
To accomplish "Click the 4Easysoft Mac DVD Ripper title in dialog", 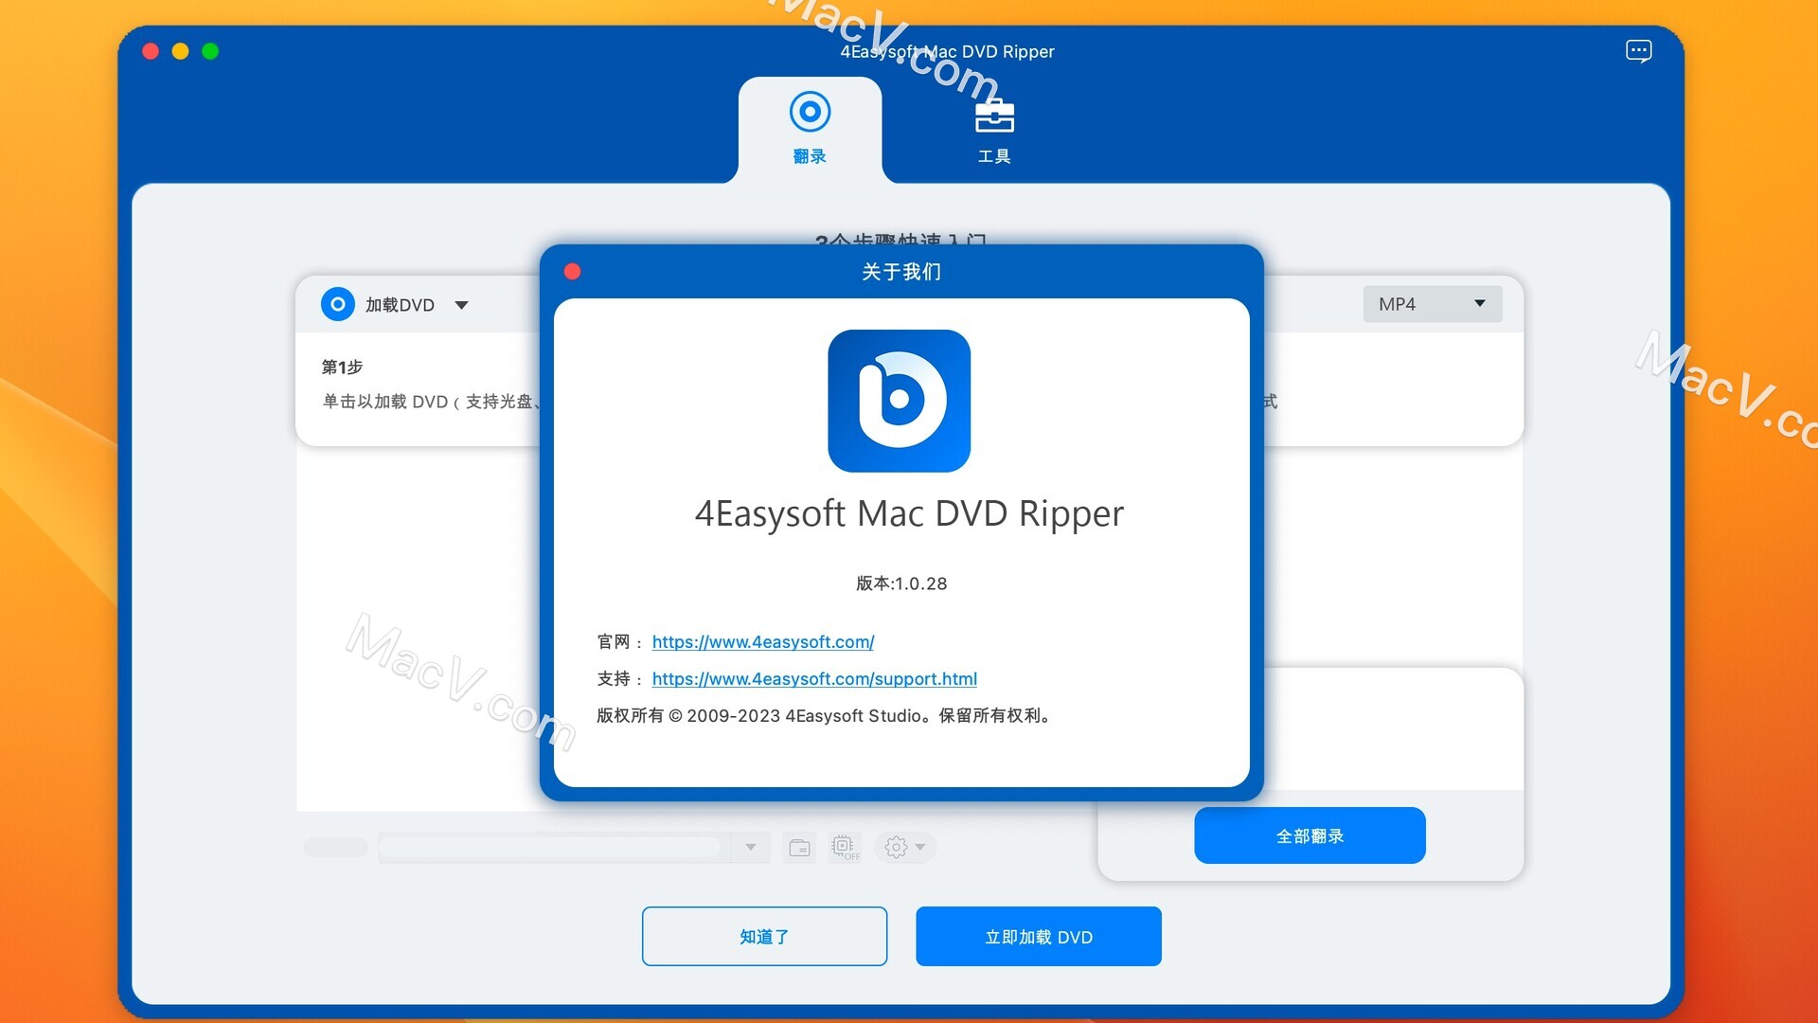I will pos(908,513).
